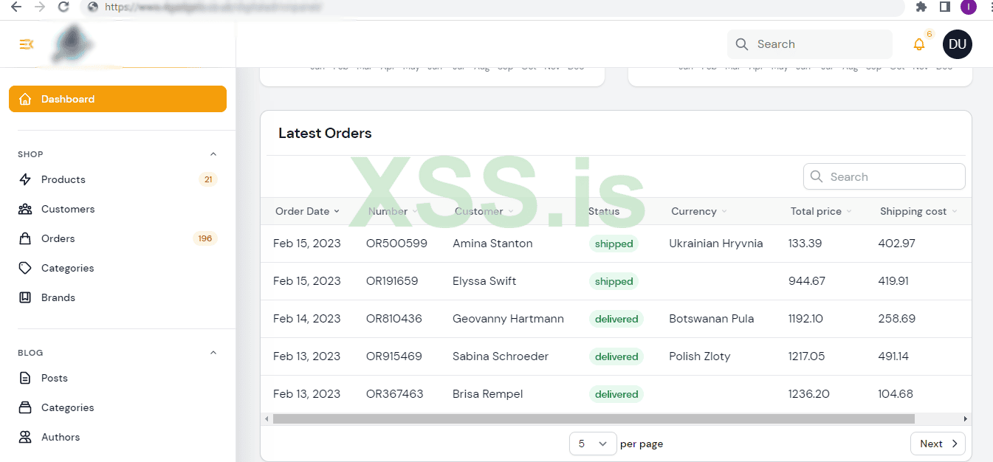
Task: Click the Brands bookmark icon
Action: [x=25, y=297]
